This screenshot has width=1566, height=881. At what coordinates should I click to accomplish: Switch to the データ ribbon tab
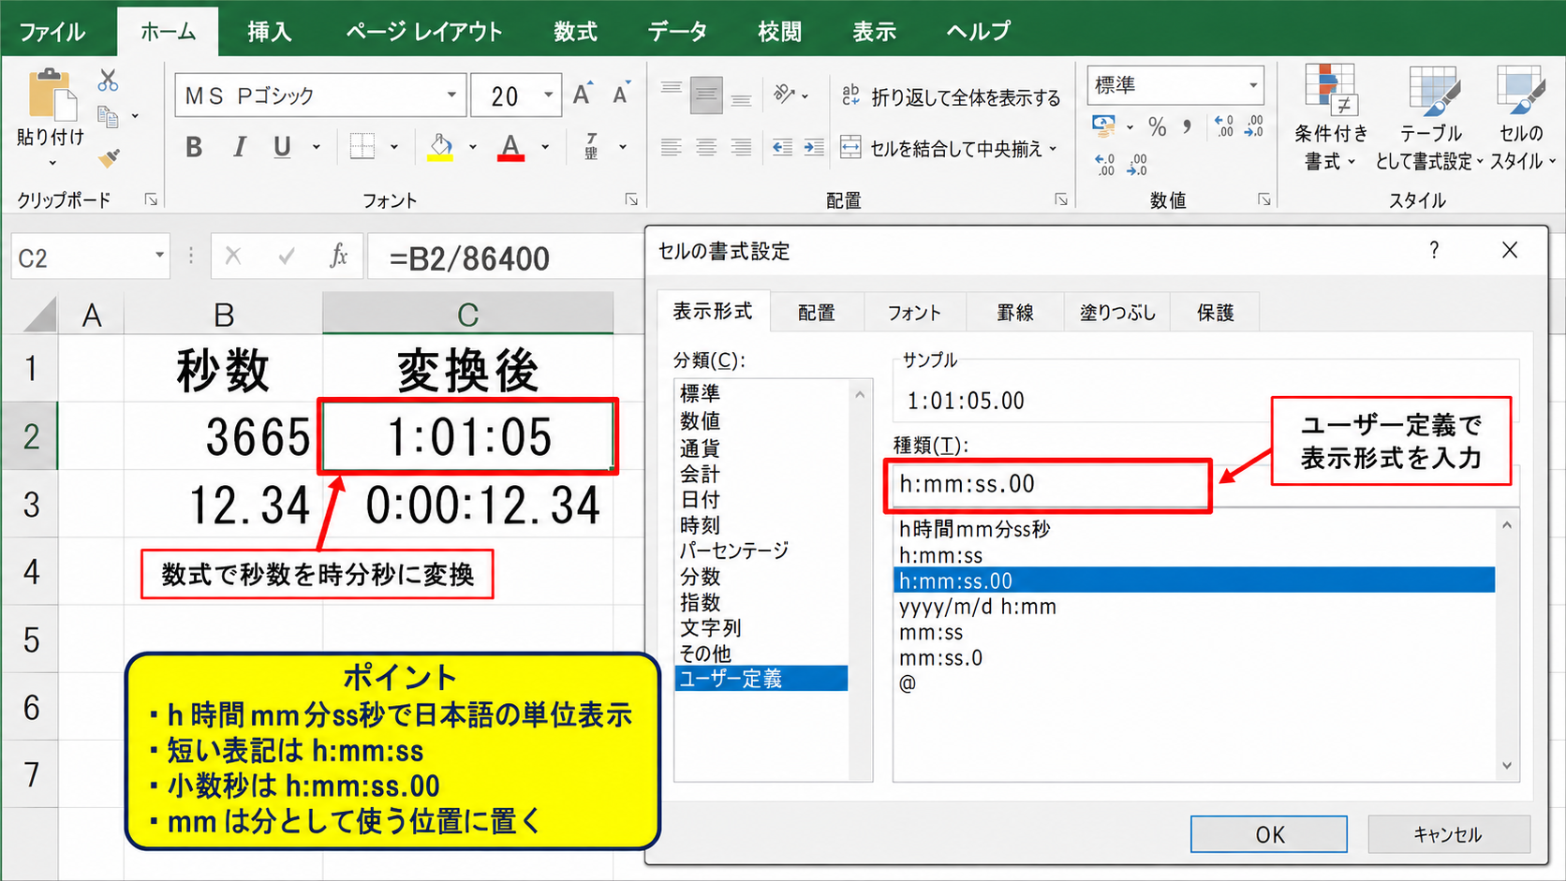[x=677, y=31]
